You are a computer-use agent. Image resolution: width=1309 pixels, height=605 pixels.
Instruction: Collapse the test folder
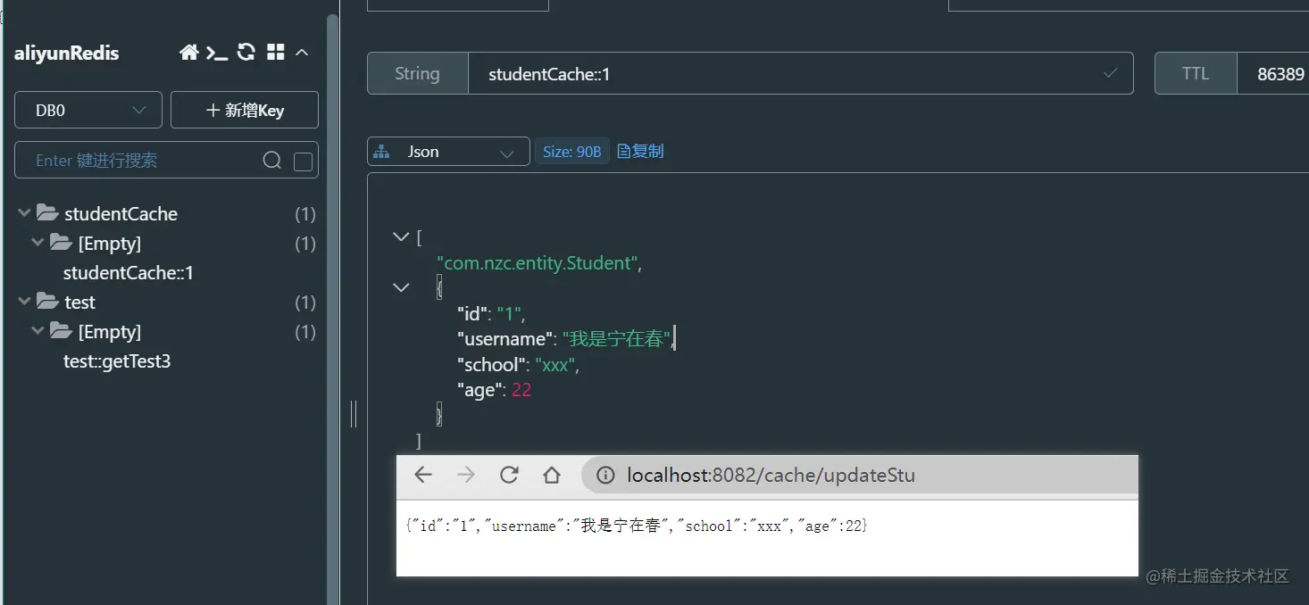(x=23, y=302)
